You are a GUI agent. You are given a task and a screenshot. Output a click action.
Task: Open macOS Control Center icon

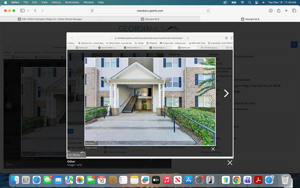[256, 2]
